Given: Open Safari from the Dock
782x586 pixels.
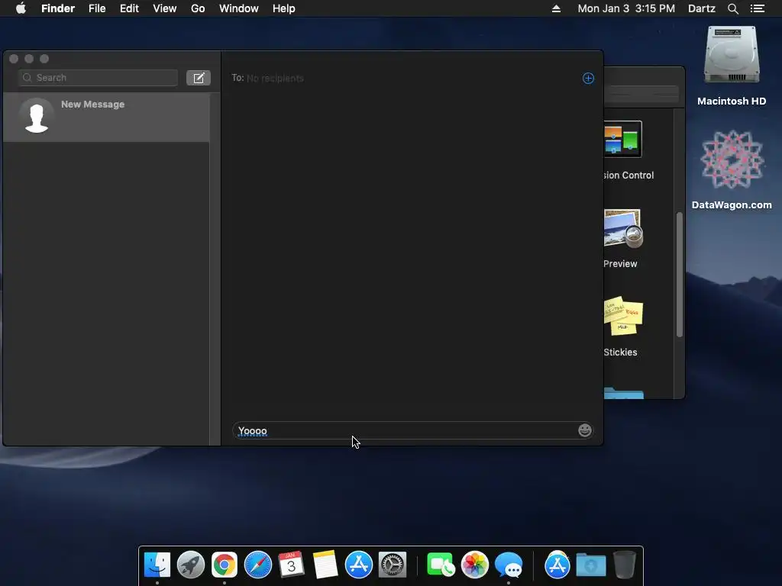Looking at the screenshot, I should [x=258, y=565].
